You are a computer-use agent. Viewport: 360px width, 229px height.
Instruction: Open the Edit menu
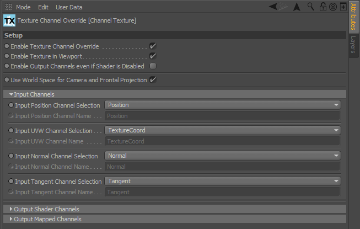pos(43,7)
